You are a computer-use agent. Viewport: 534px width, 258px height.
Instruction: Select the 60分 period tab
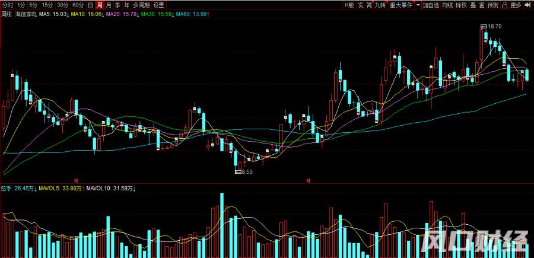point(78,5)
